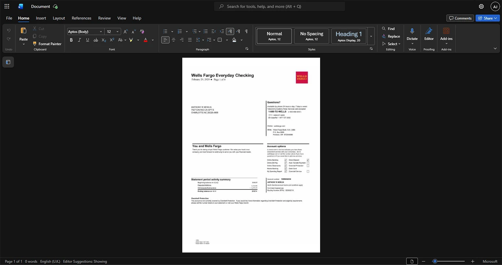This screenshot has width=502, height=265.
Task: Expand the bullet library dropdown arrow
Action: [x=172, y=32]
